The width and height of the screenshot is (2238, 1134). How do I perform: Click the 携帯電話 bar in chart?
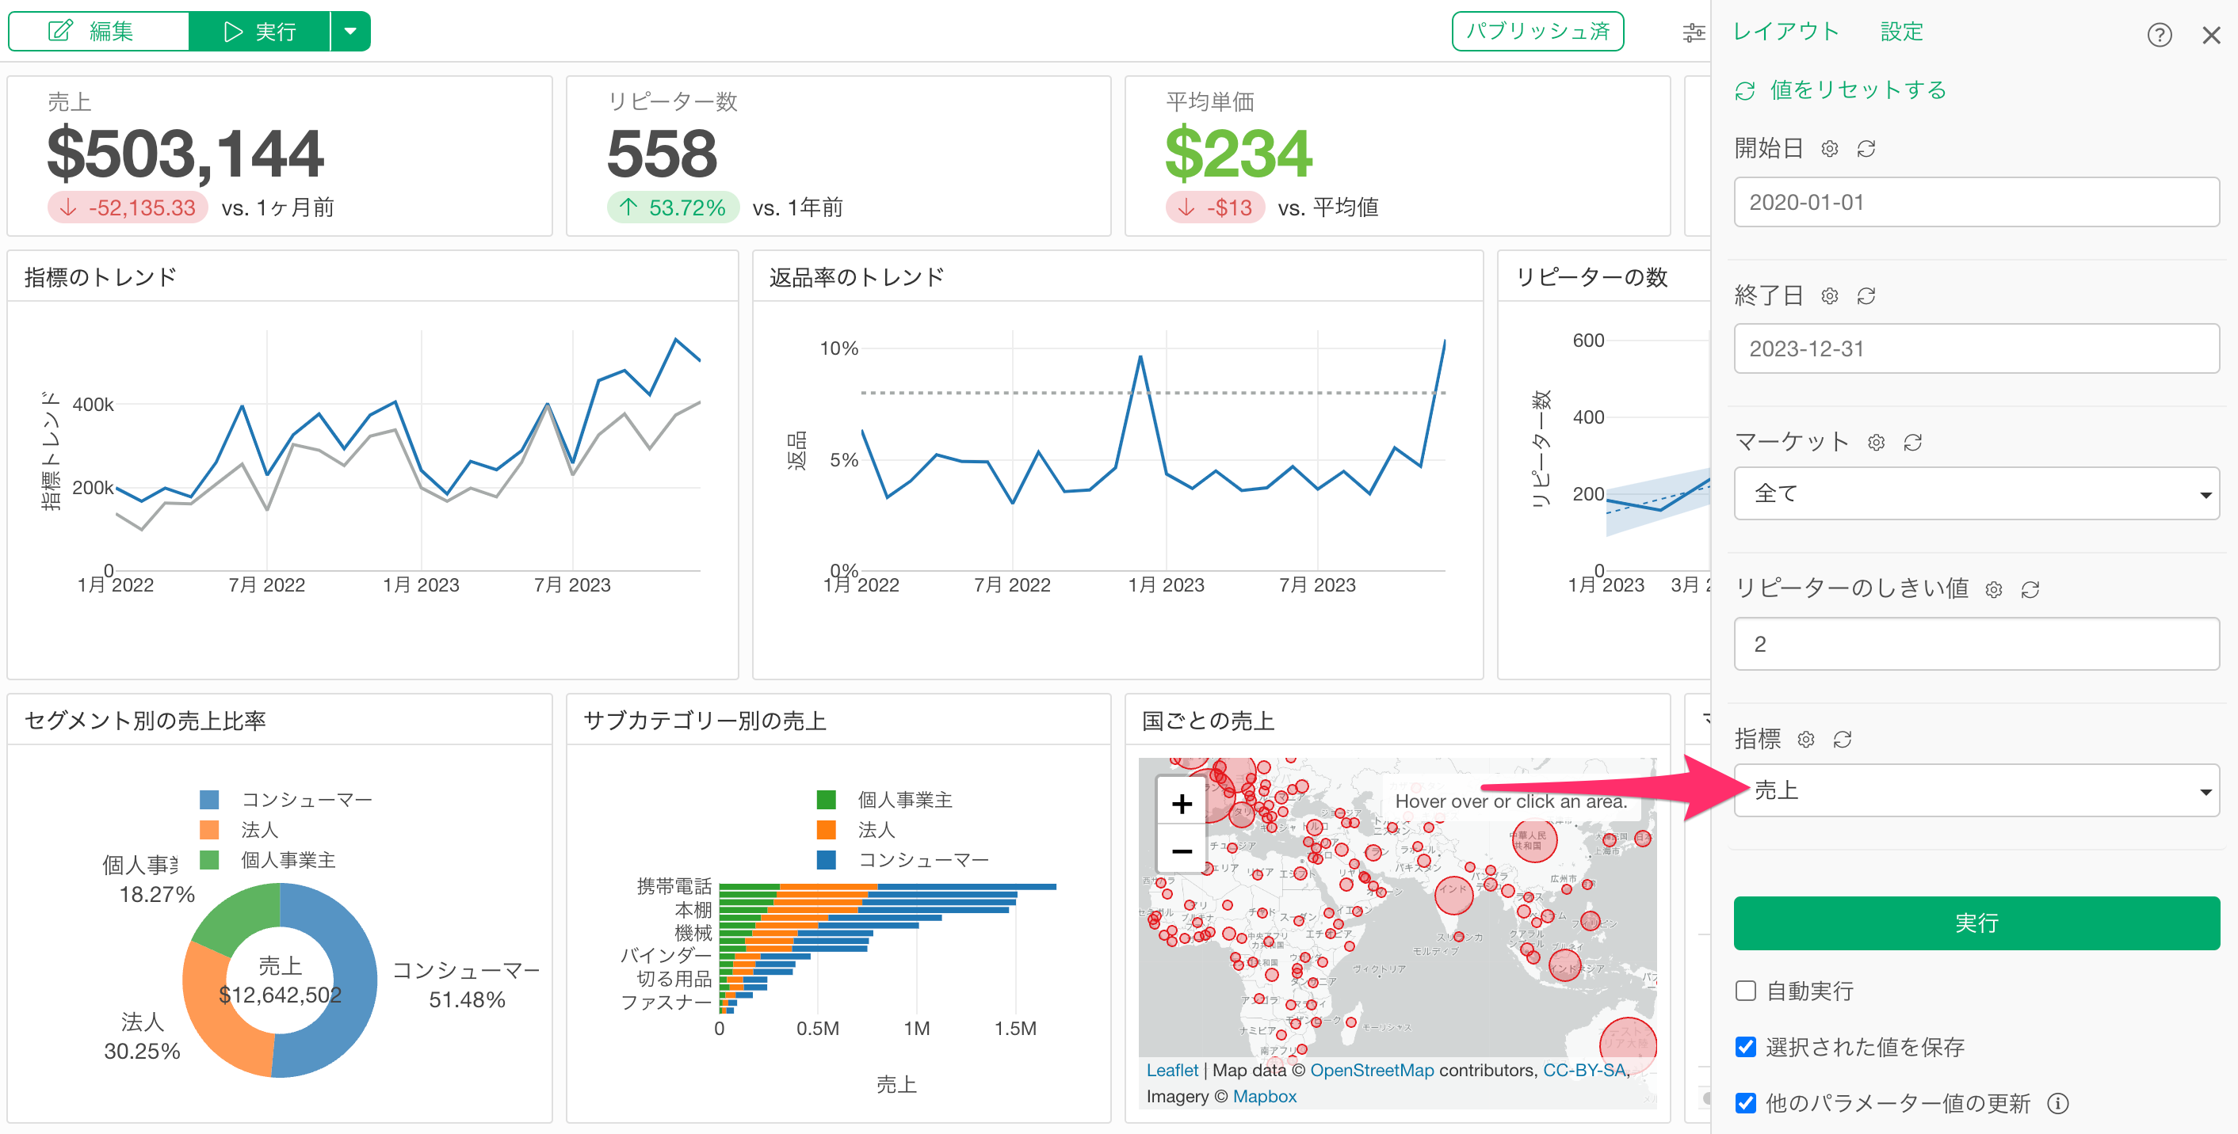888,887
